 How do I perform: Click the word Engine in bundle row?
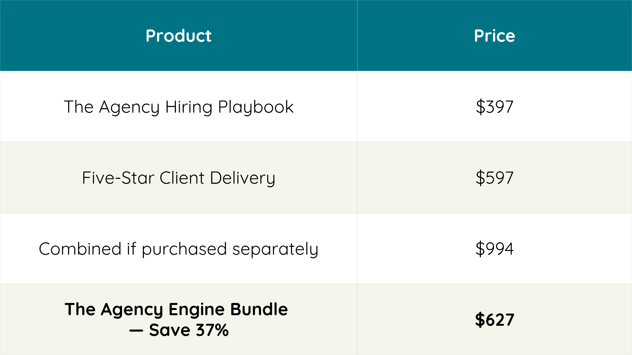pos(197,310)
